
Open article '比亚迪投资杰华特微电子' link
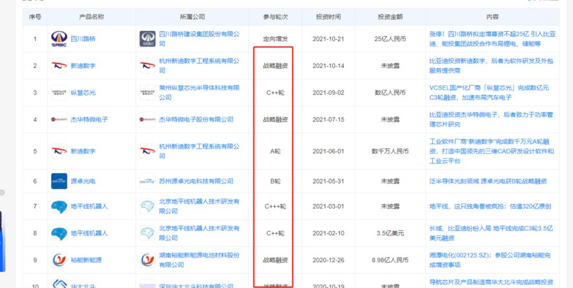(491, 120)
